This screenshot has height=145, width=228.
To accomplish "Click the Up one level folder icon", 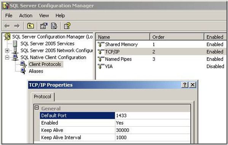I will point(30,26).
